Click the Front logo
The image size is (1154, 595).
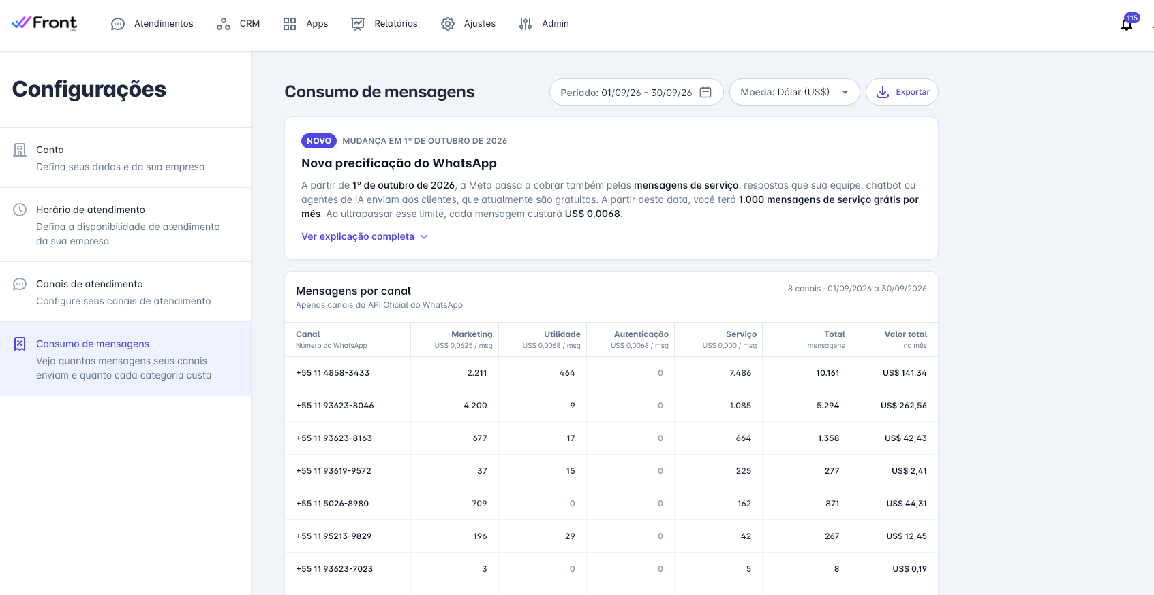pos(44,23)
